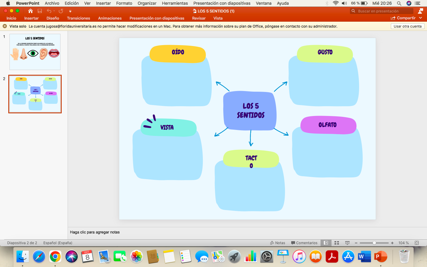
Task: Click the share person icon at top right
Action: coord(420,11)
